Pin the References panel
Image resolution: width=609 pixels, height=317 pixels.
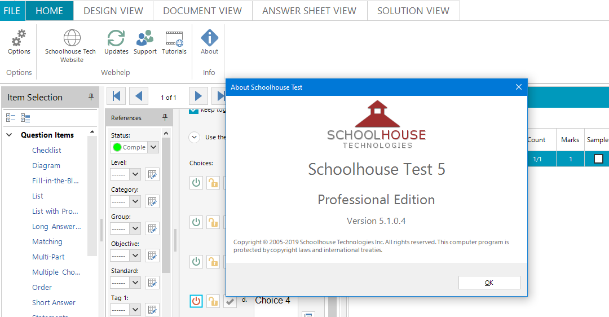click(x=165, y=117)
